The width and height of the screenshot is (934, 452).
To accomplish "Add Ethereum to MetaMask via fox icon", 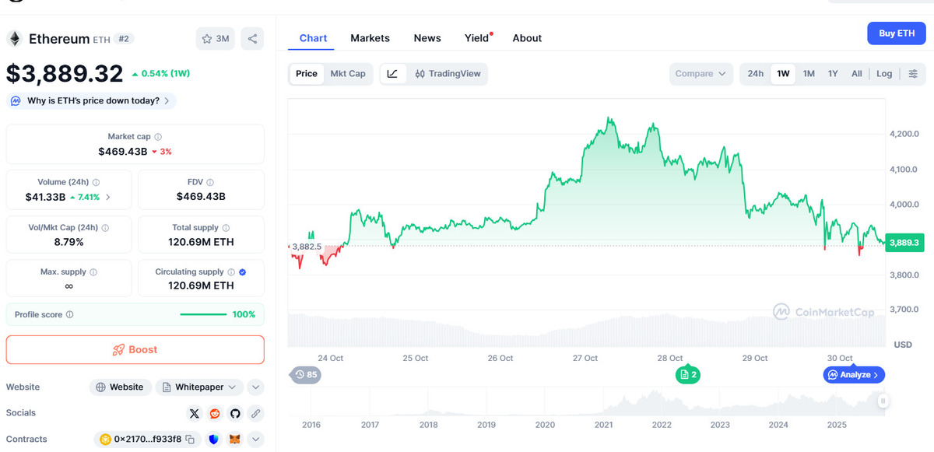I will (x=234, y=440).
